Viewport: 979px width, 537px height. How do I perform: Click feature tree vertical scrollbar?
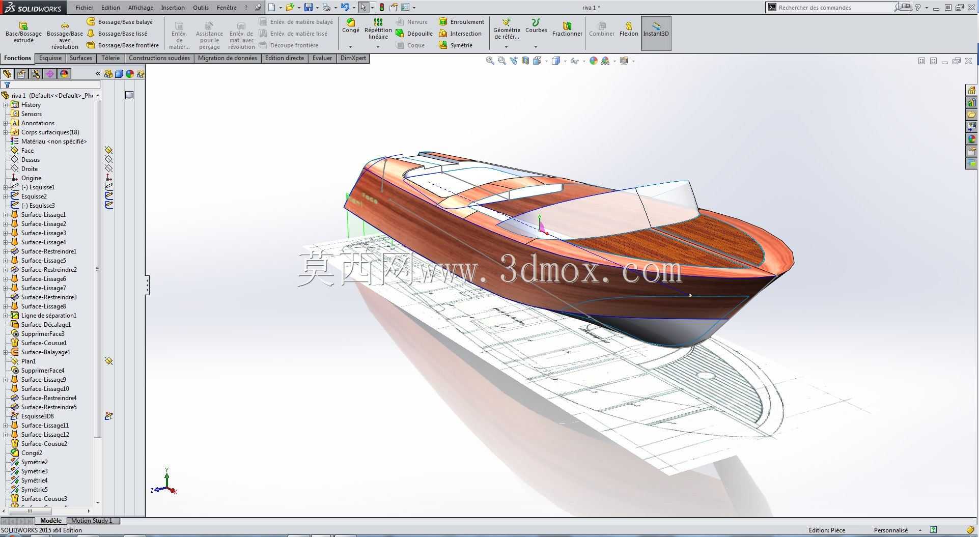click(x=98, y=268)
